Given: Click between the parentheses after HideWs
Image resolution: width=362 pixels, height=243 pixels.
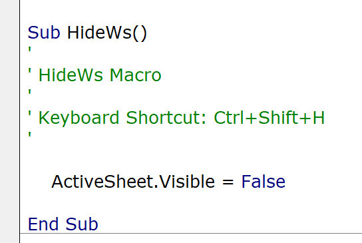Looking at the screenshot, I should (140, 33).
